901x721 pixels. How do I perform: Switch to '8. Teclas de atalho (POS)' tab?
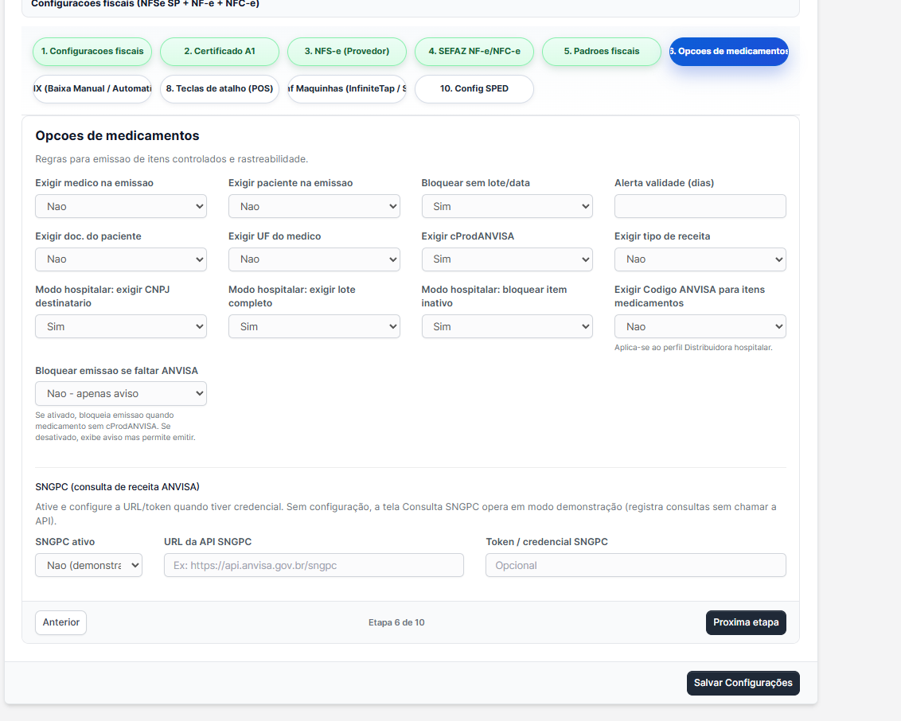[220, 89]
